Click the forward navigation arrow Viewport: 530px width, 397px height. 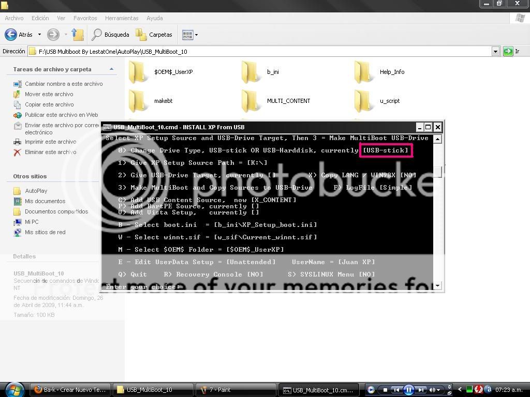click(53, 35)
